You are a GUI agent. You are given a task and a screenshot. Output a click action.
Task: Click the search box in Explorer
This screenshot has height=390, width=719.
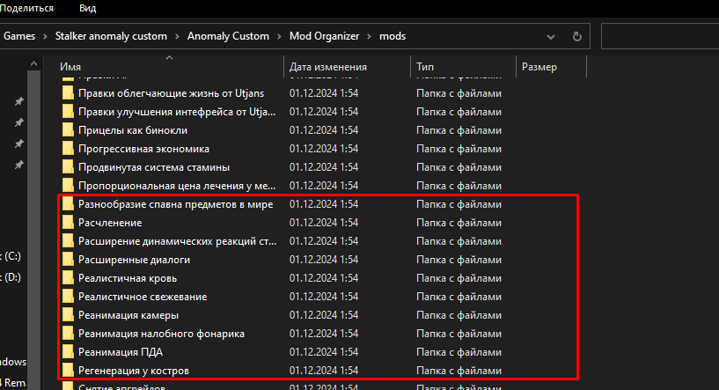[x=660, y=37]
